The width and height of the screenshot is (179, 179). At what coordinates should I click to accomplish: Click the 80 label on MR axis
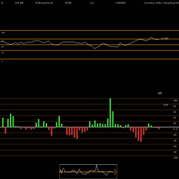pos(175,106)
